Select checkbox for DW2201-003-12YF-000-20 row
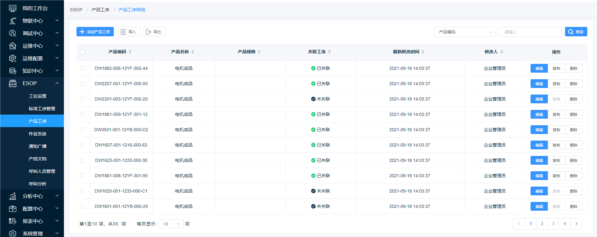The height and width of the screenshot is (237, 597). 82,99
